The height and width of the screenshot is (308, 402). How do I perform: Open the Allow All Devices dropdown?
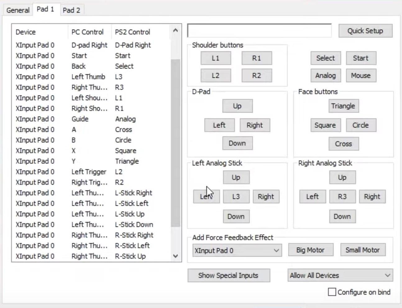coord(340,275)
